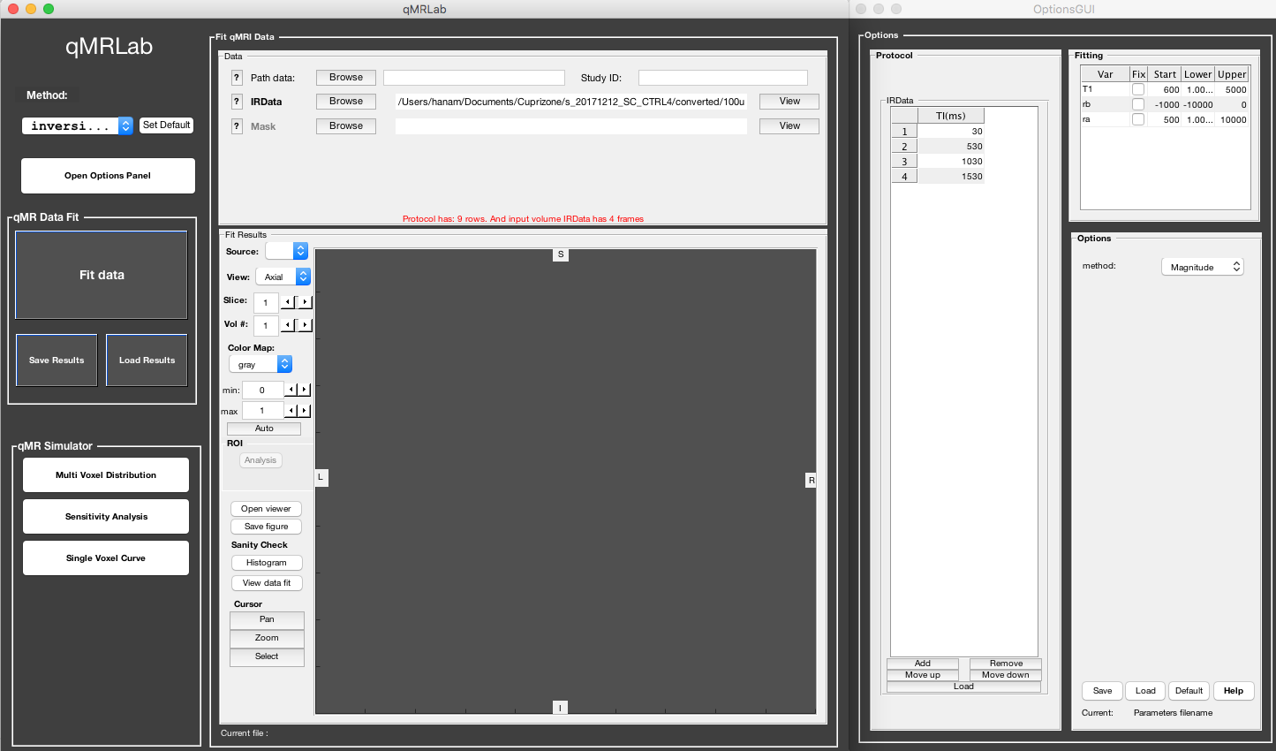Click View data fit button

pyautogui.click(x=267, y=583)
